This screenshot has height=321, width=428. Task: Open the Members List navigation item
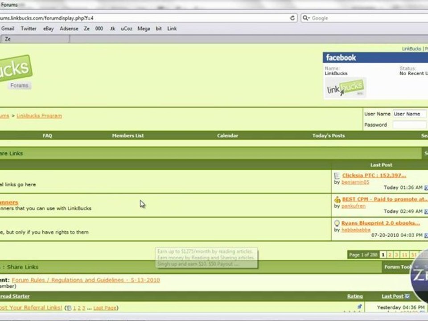pos(128,136)
